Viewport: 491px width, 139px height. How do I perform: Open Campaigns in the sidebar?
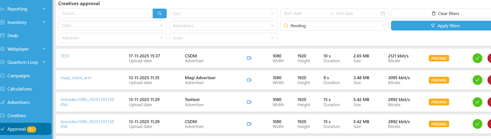pyautogui.click(x=19, y=76)
